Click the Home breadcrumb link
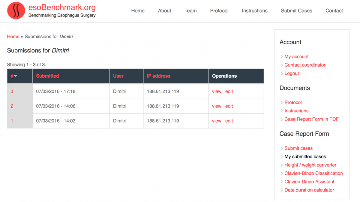 point(13,37)
